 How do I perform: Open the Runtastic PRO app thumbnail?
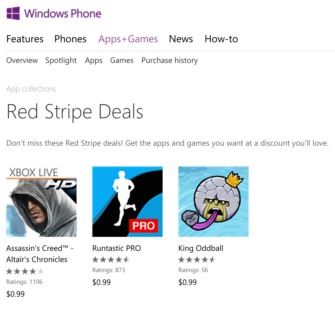click(x=127, y=202)
